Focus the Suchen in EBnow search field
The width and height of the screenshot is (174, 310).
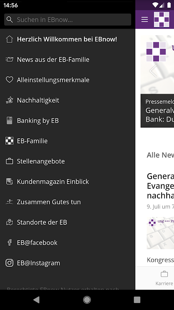[x=68, y=20]
